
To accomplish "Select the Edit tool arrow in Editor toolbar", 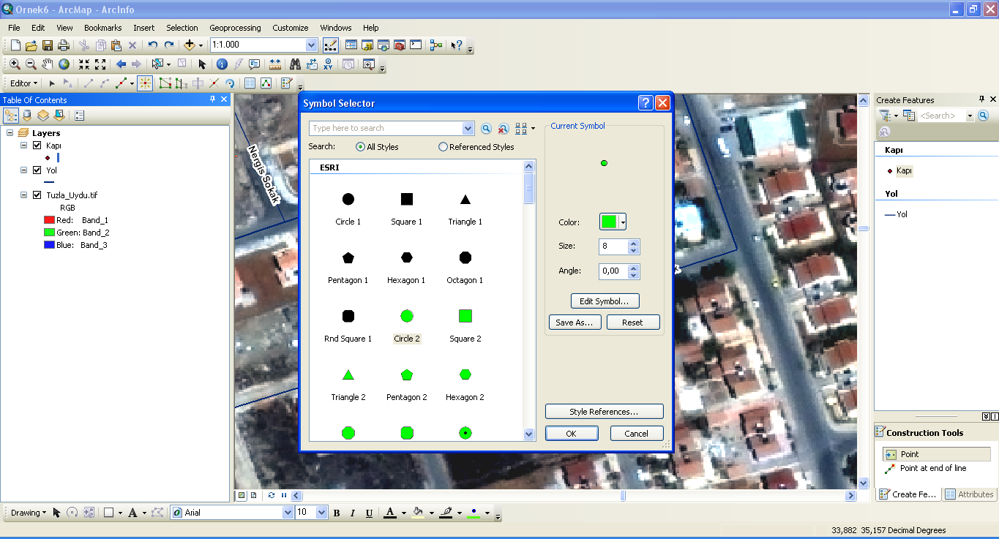I will point(52,83).
